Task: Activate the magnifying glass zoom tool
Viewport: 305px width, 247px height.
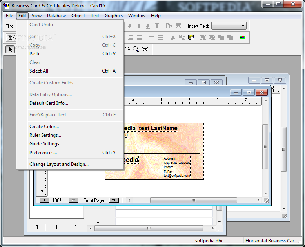Action: click(x=136, y=49)
